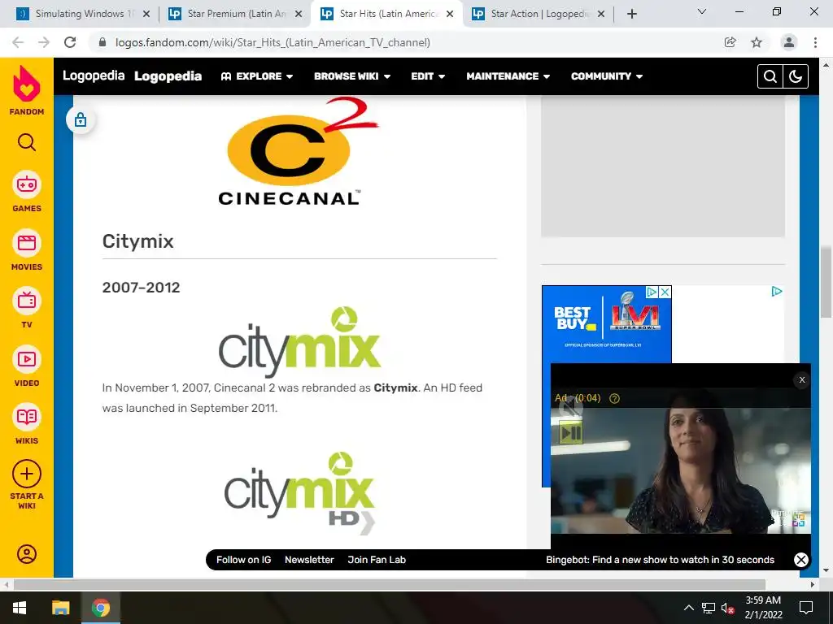Dismiss the Bingebot bottom bar with X

click(x=801, y=560)
